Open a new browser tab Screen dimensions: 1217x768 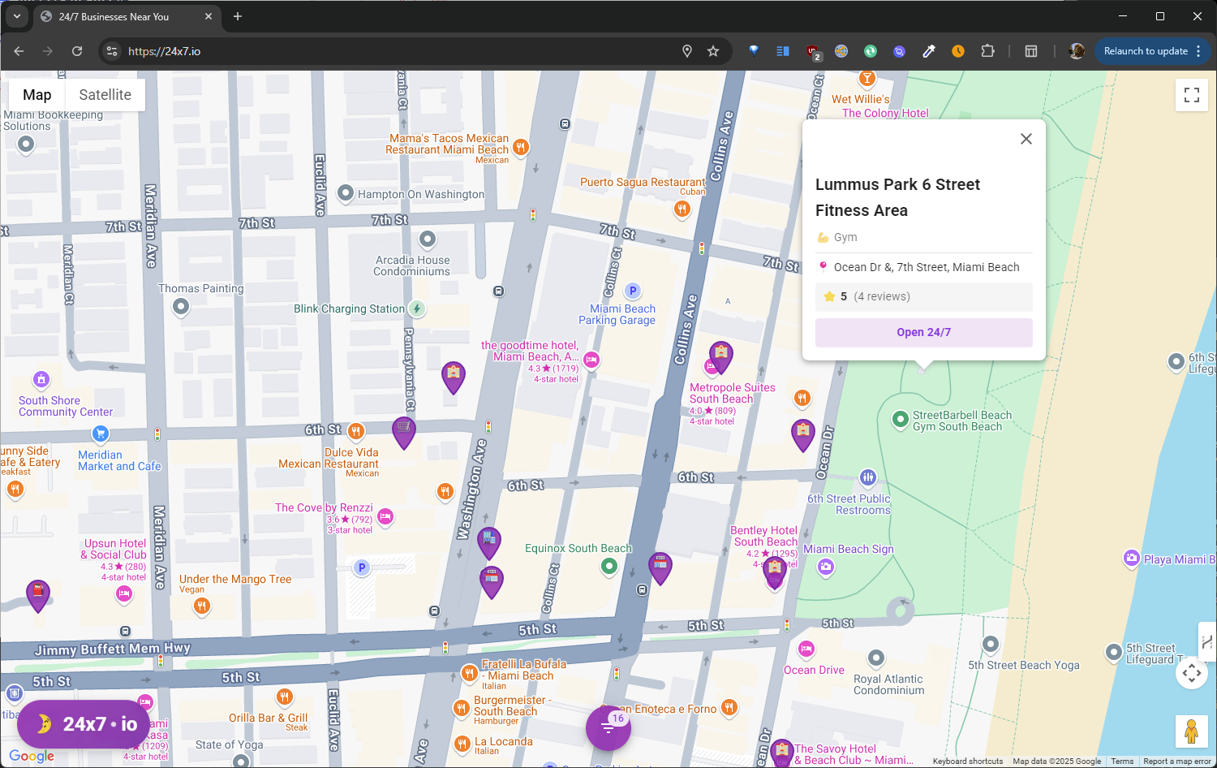[238, 16]
